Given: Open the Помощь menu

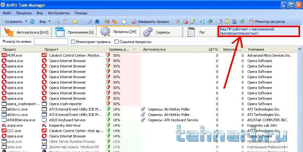Looking at the screenshot, I should pyautogui.click(x=81, y=13).
